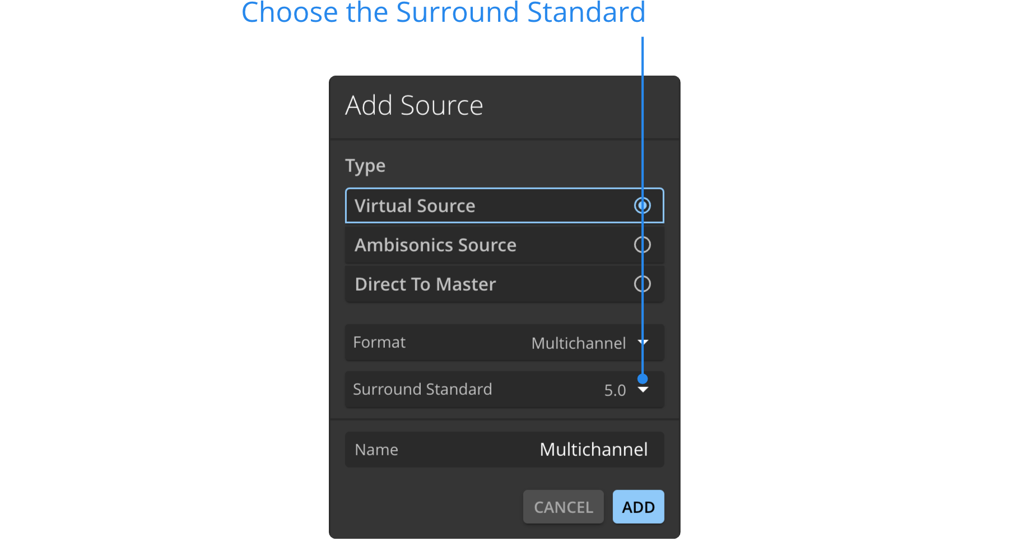
Task: Pick the Direct To Master label text
Action: (x=425, y=284)
